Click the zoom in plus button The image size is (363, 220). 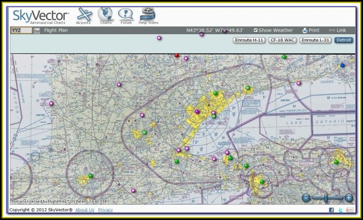349,198
